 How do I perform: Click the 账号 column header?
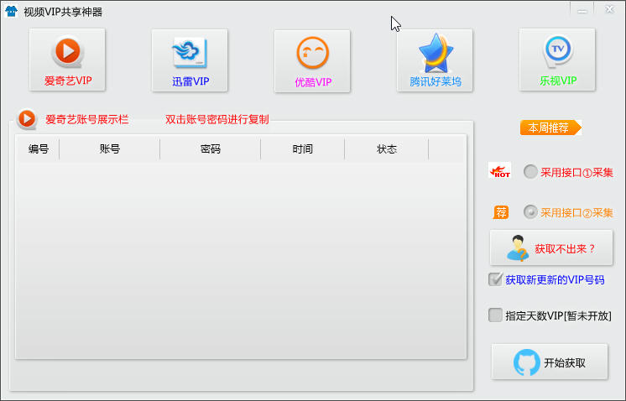coord(109,149)
